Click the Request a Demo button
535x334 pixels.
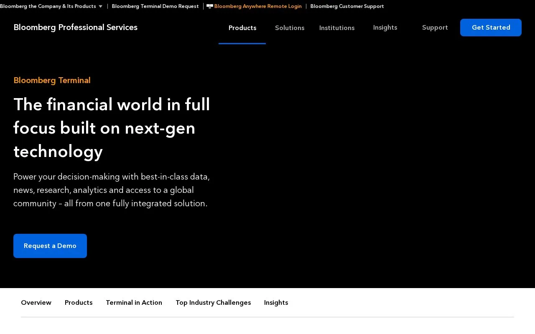point(50,246)
